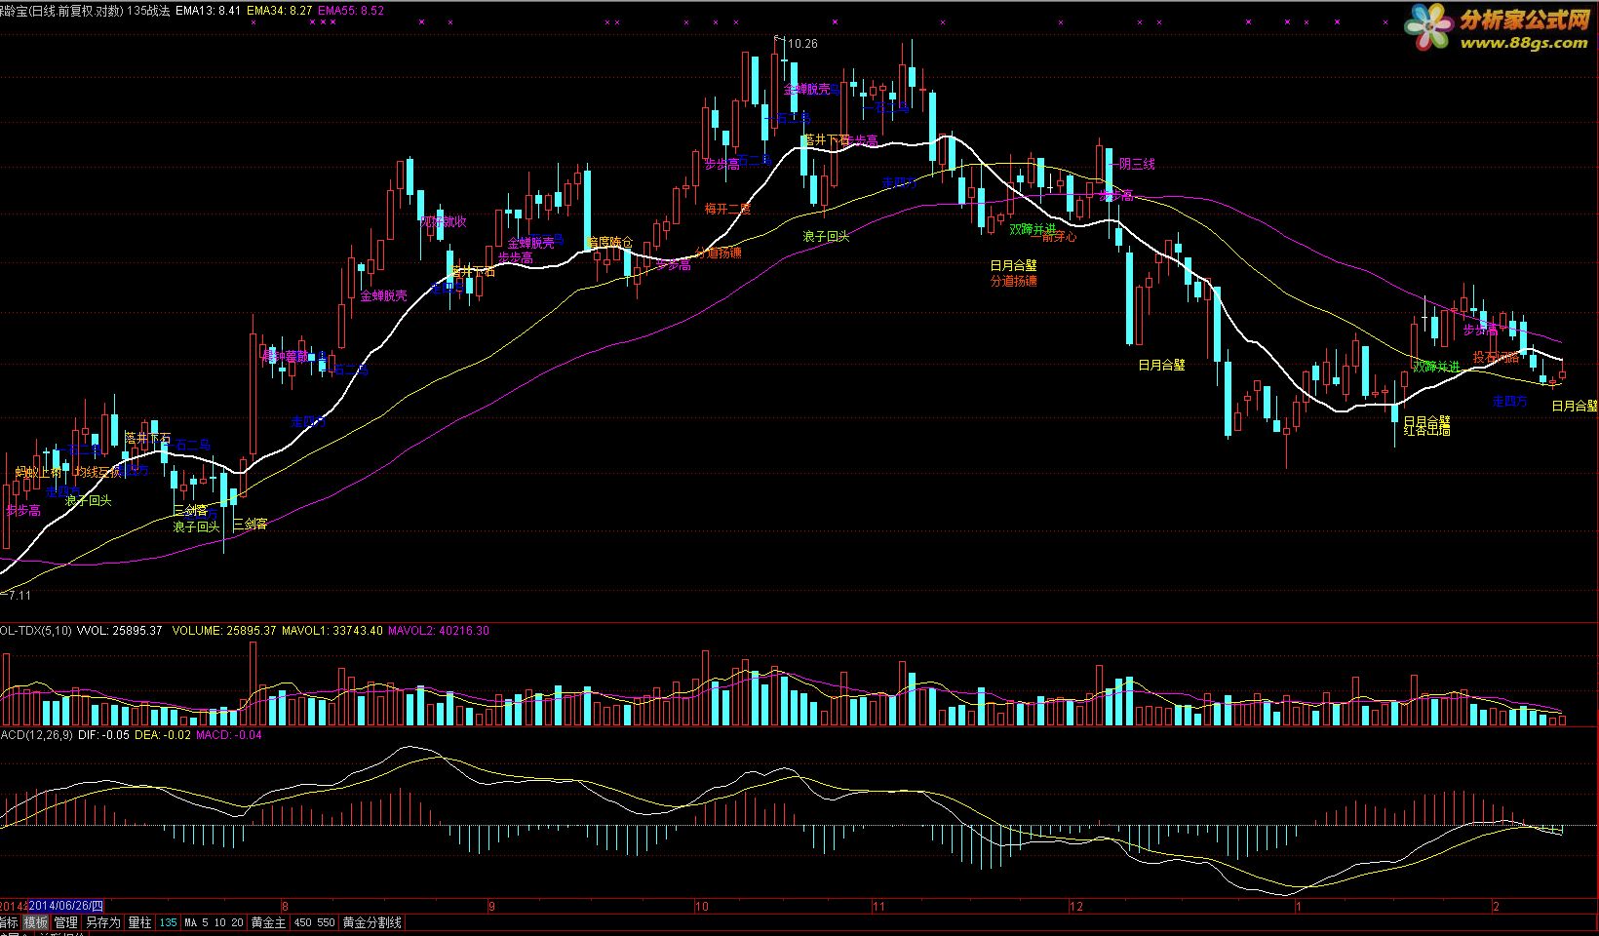Viewport: 1599px width, 936px height.
Task: Click month marker 12 on time axis
Action: (1075, 906)
